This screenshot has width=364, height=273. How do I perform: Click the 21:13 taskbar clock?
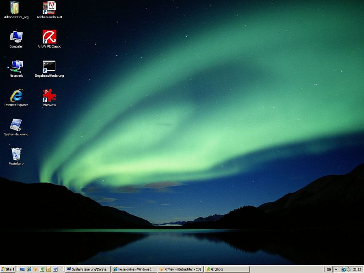click(357, 269)
